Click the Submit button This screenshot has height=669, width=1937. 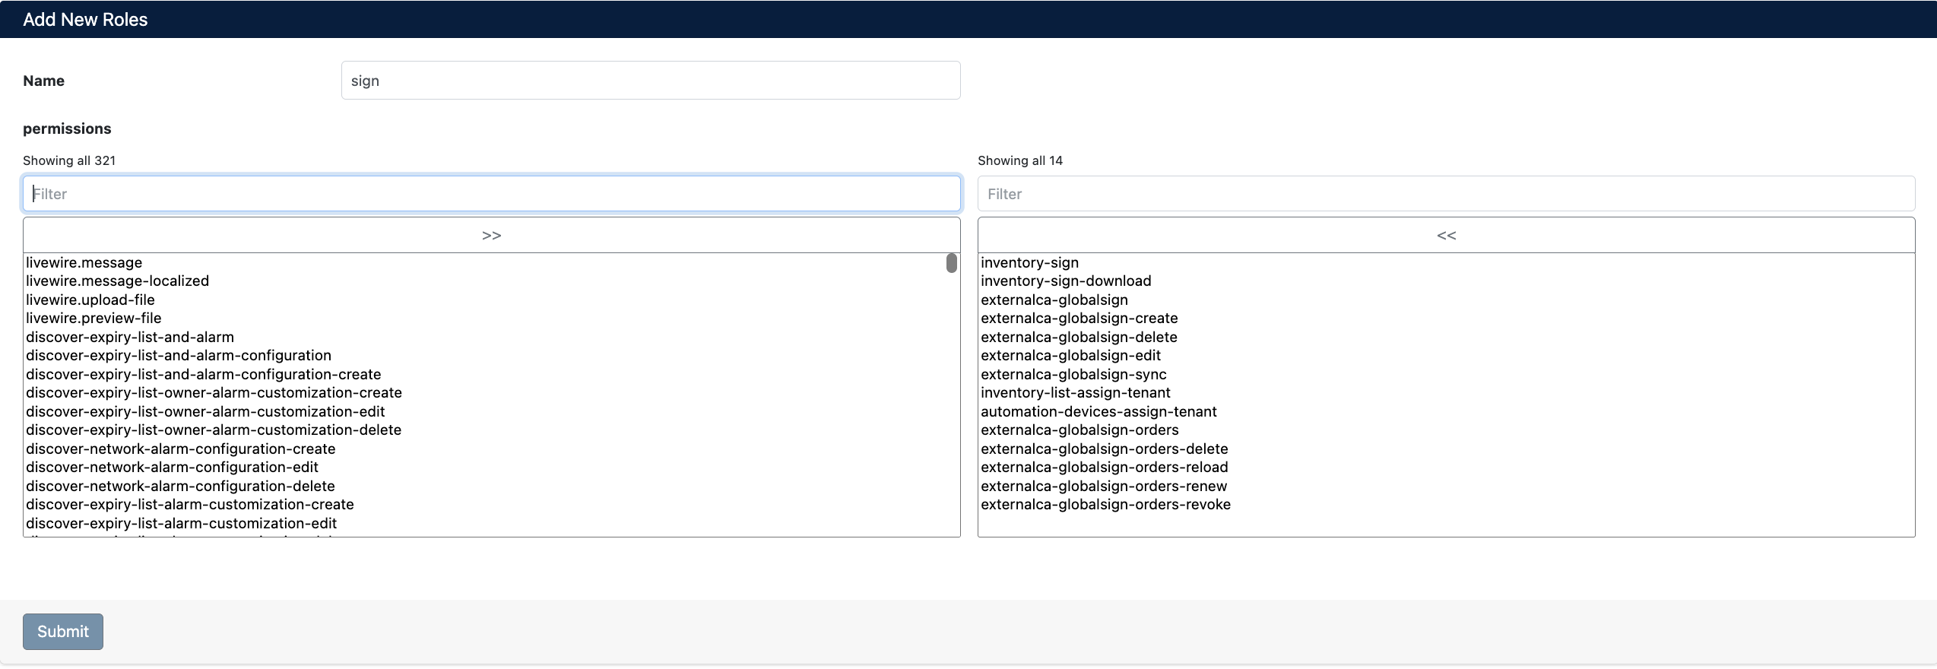click(62, 631)
